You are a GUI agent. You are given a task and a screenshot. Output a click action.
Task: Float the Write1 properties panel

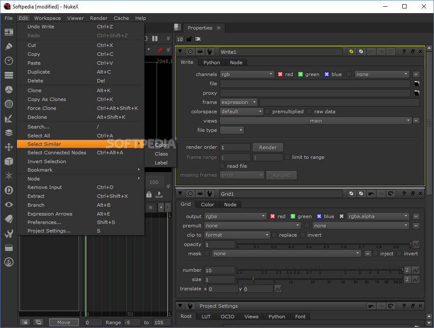[x=413, y=52]
